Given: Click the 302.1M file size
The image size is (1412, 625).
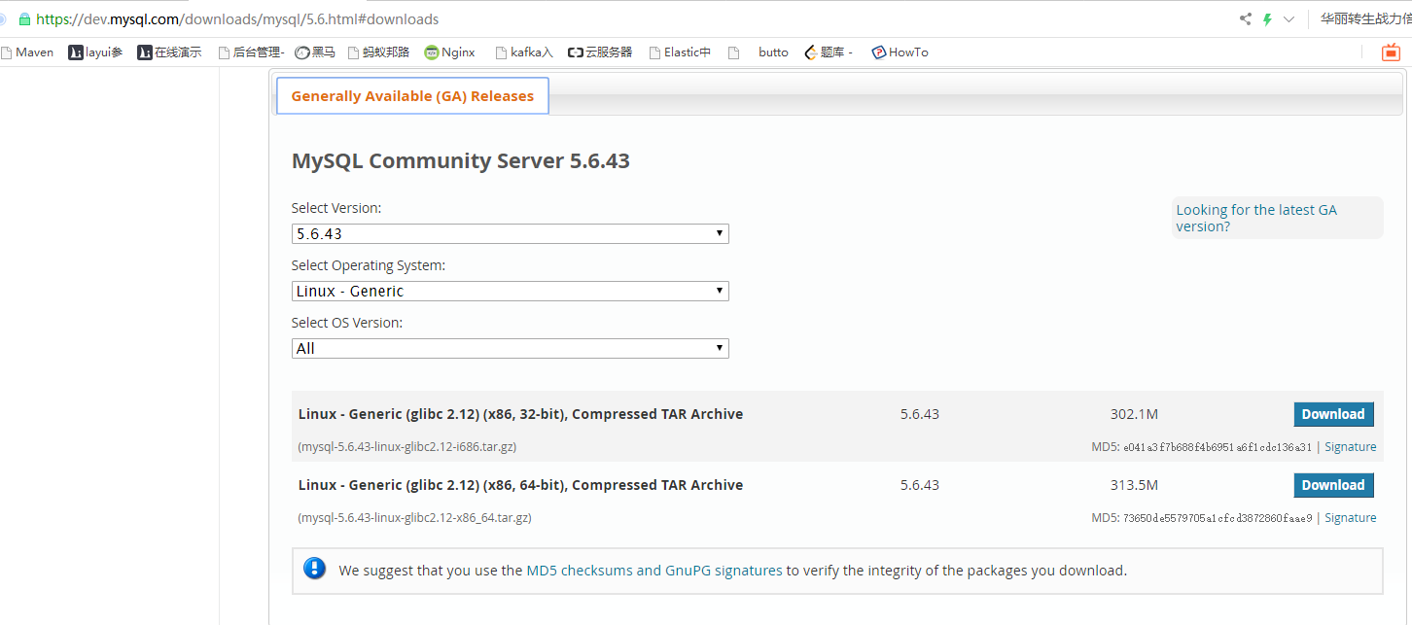Looking at the screenshot, I should [x=1134, y=414].
